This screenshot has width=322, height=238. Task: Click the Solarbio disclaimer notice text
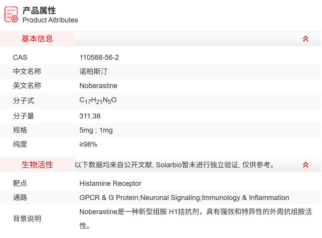175,165
